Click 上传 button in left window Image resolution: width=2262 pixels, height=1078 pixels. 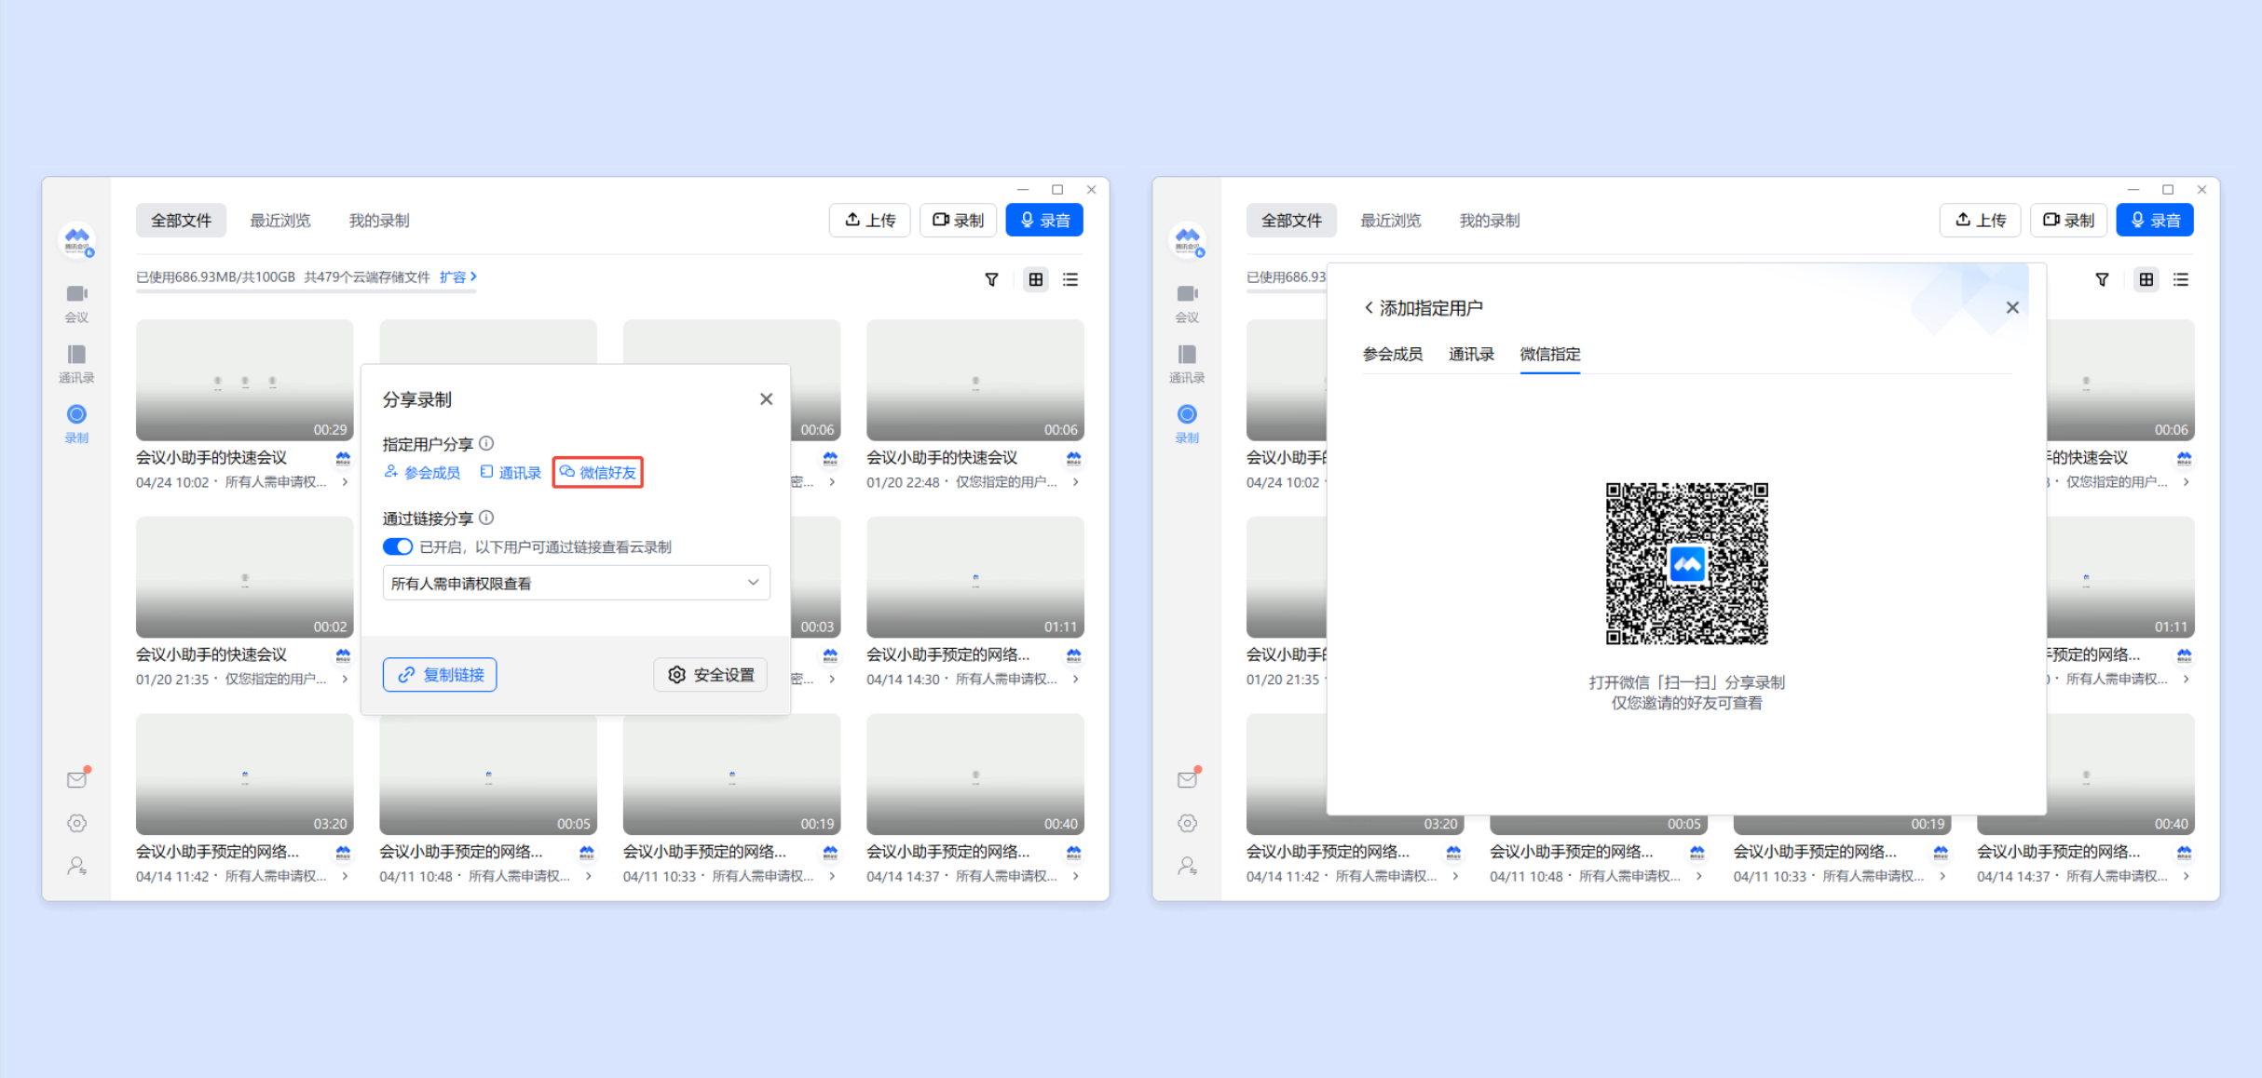point(870,221)
